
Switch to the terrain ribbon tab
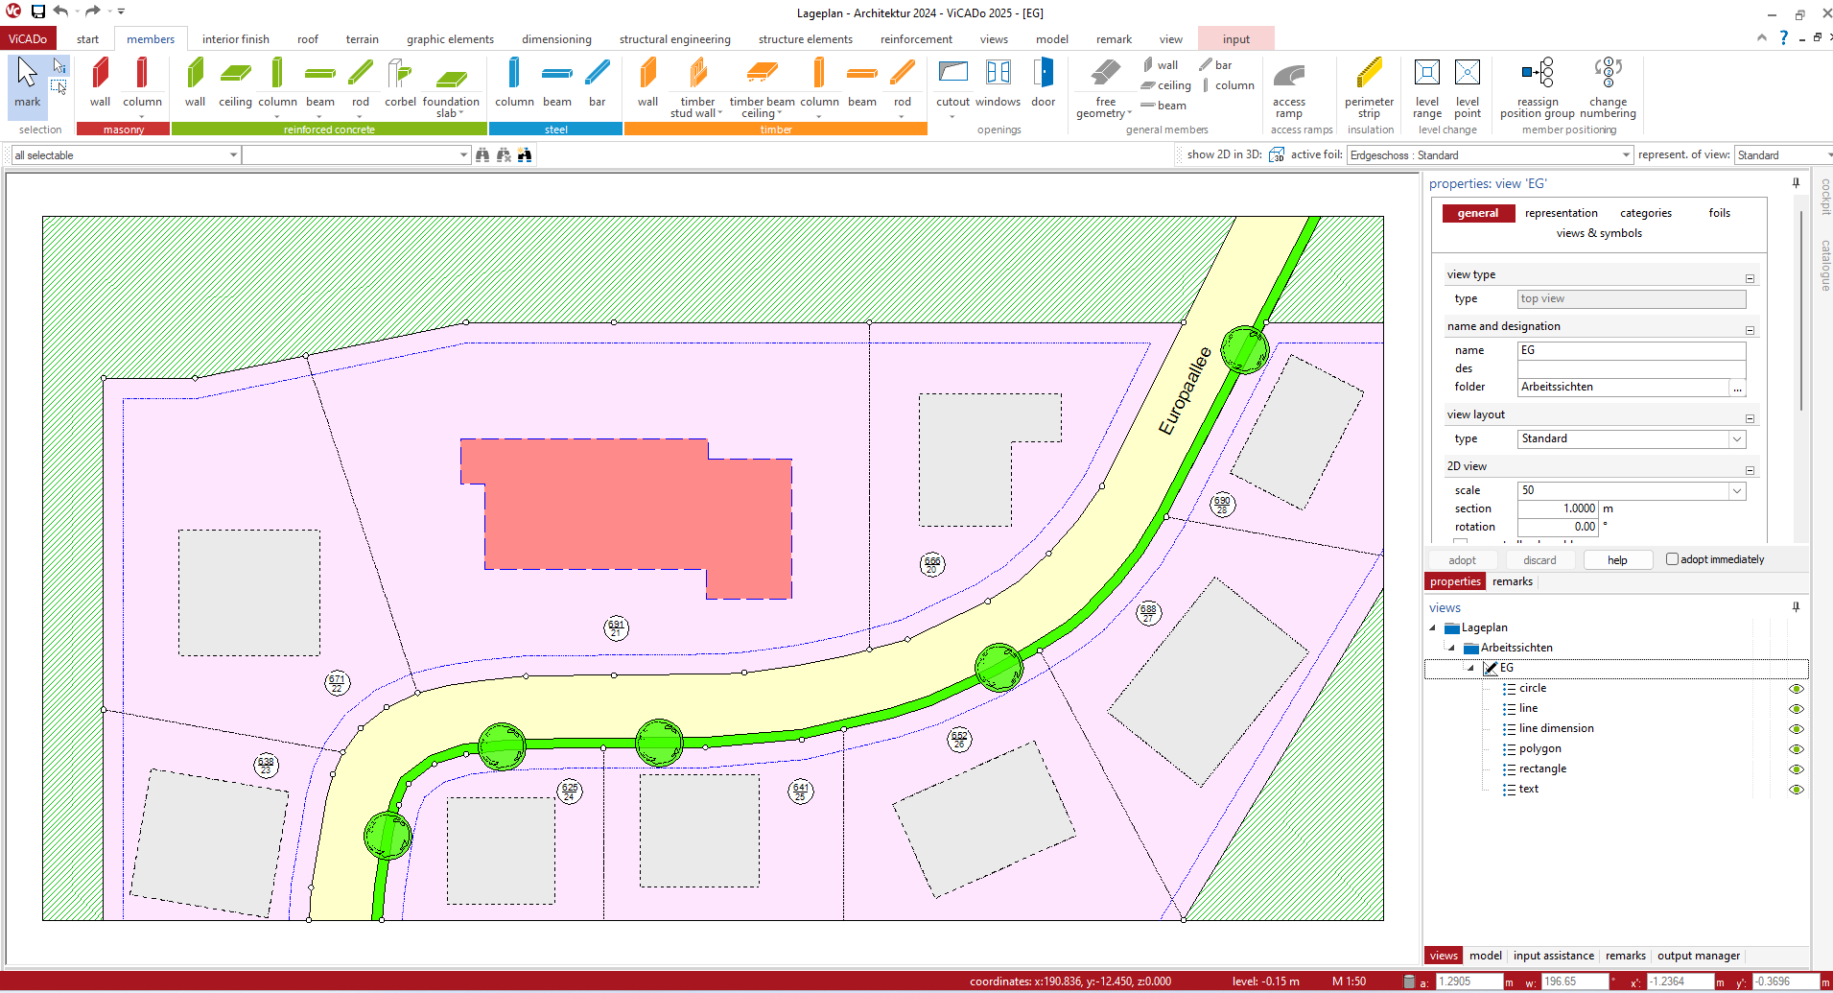pos(362,39)
